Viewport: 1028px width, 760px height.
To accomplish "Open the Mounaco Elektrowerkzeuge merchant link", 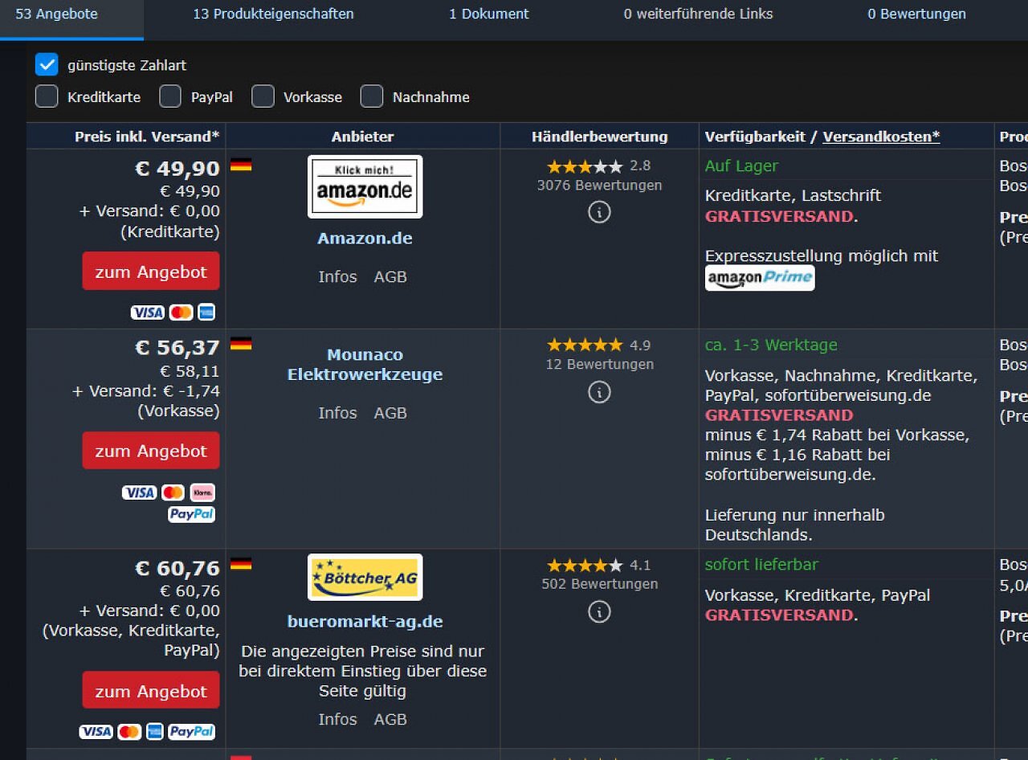I will 365,365.
